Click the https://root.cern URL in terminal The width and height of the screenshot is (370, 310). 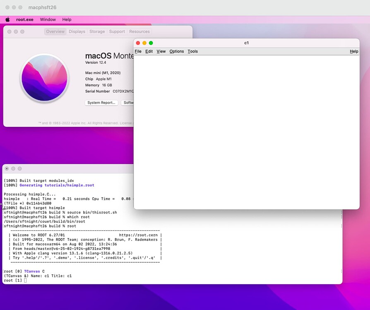coord(138,235)
